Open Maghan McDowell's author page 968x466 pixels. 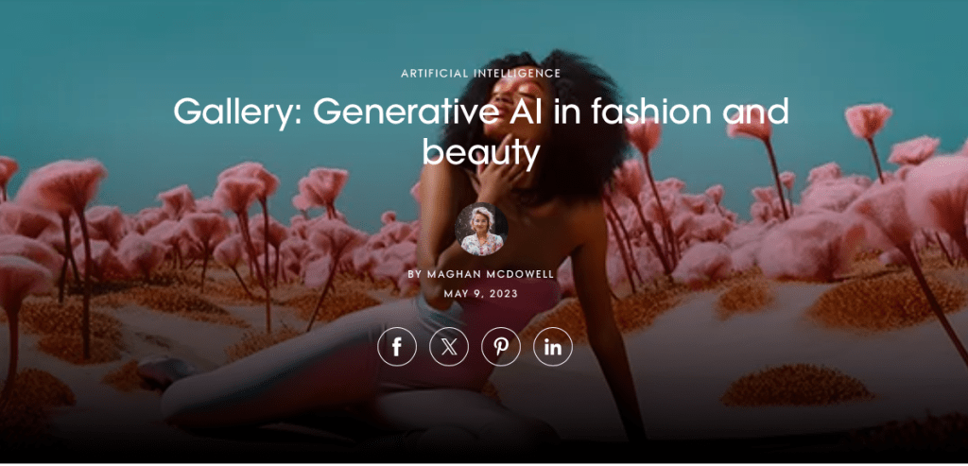(491, 274)
